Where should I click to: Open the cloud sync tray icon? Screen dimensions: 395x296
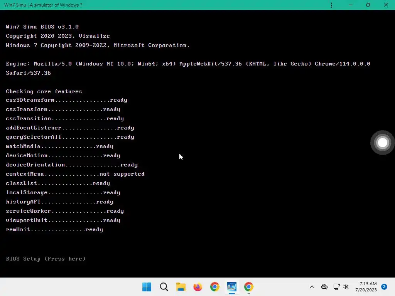324,287
